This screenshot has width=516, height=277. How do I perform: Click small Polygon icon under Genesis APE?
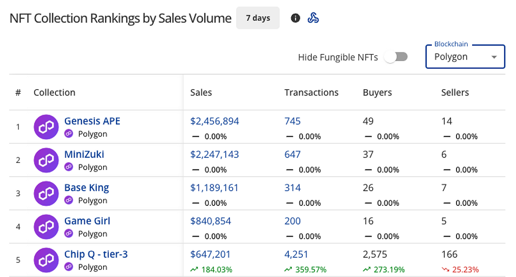click(69, 134)
